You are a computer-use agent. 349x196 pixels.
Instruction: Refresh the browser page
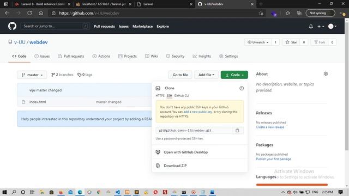coord(29,13)
